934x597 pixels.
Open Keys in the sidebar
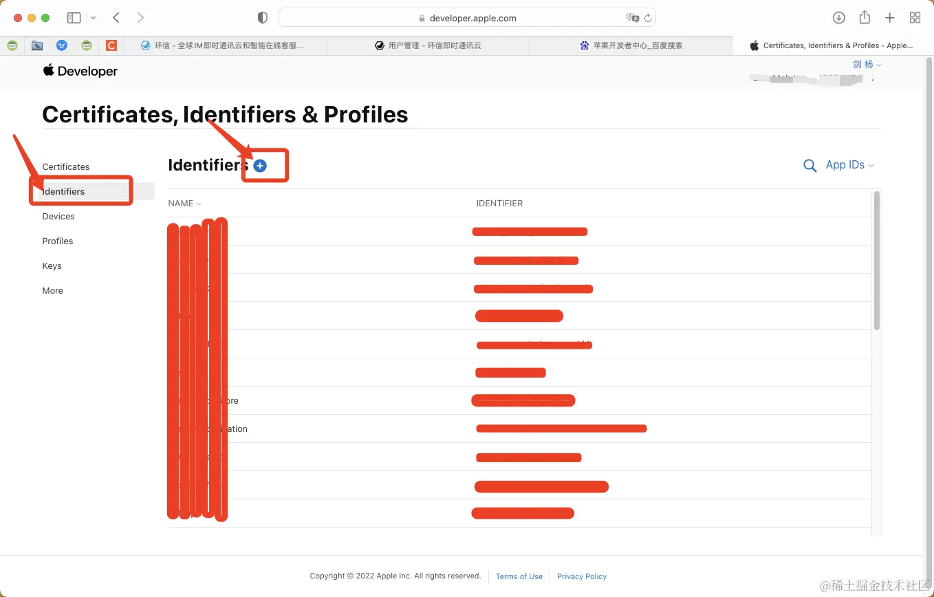pos(52,266)
